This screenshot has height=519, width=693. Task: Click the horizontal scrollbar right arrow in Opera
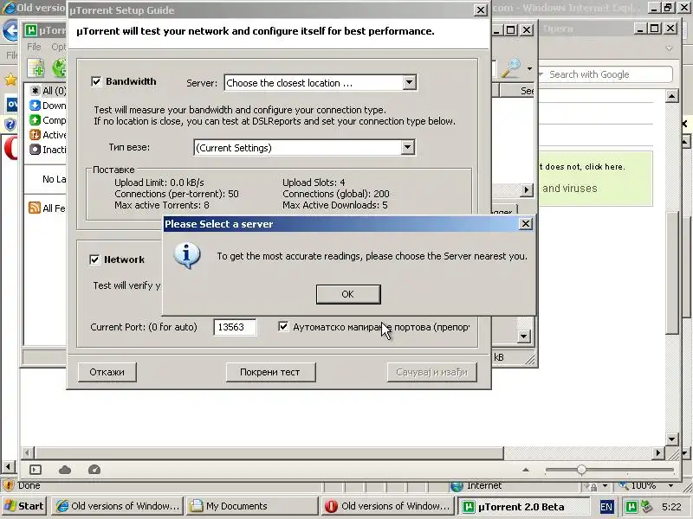tap(658, 452)
